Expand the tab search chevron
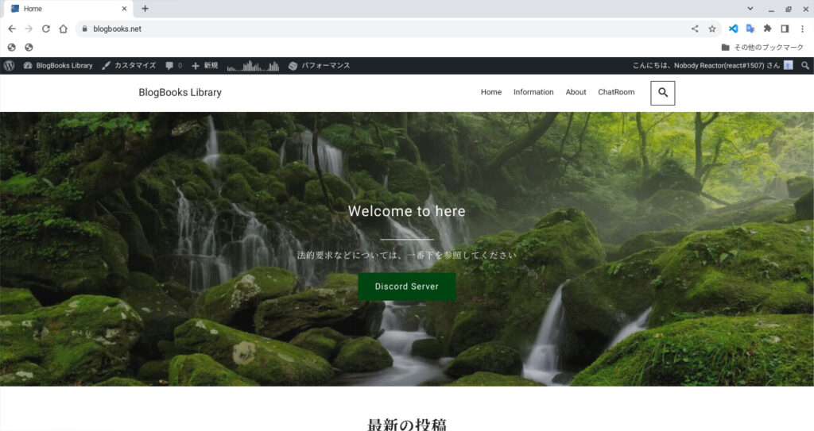The height and width of the screenshot is (431, 814). (x=750, y=9)
